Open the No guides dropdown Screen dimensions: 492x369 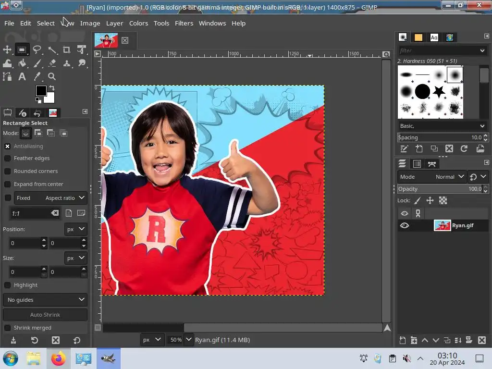click(45, 300)
